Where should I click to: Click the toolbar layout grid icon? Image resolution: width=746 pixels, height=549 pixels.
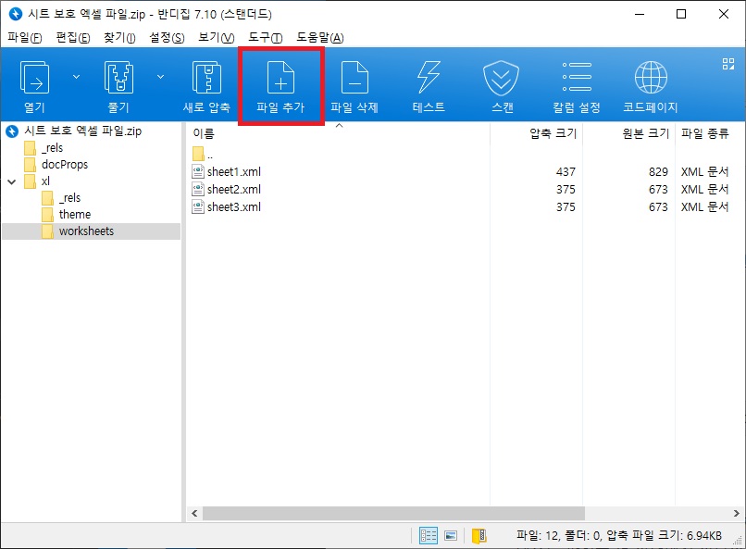[x=727, y=64]
